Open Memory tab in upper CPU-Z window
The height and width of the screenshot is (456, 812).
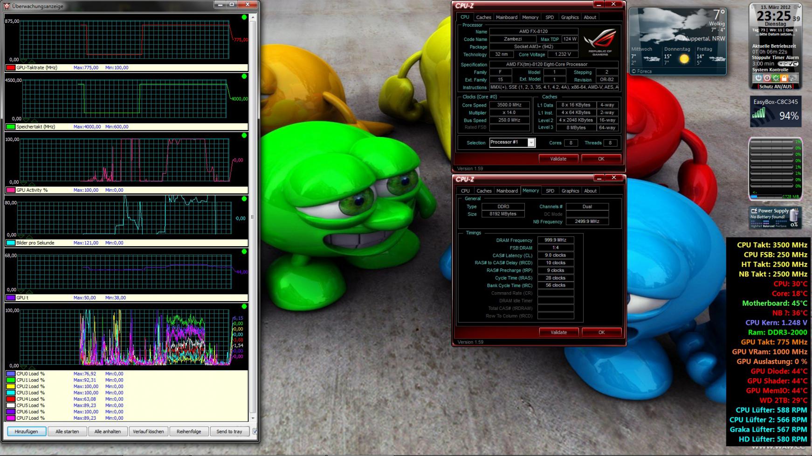(530, 17)
